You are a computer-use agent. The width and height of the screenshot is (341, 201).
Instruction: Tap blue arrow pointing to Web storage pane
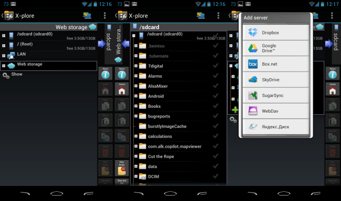pyautogui.click(x=126, y=44)
